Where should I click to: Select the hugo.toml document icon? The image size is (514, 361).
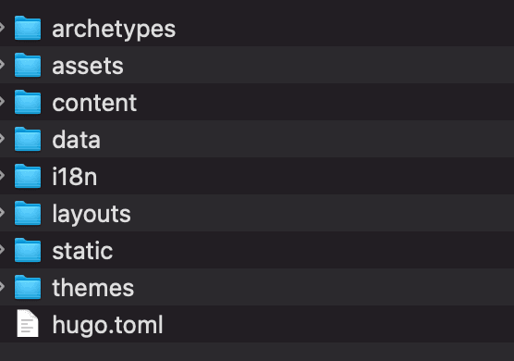coord(28,324)
